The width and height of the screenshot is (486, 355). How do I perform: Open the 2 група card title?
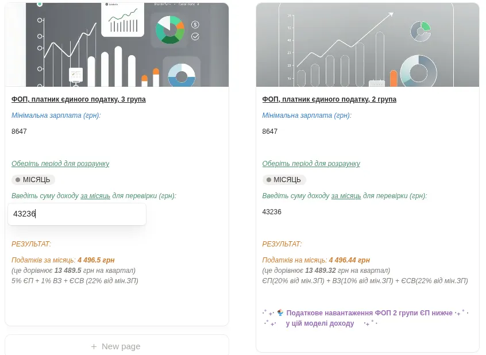tap(329, 99)
